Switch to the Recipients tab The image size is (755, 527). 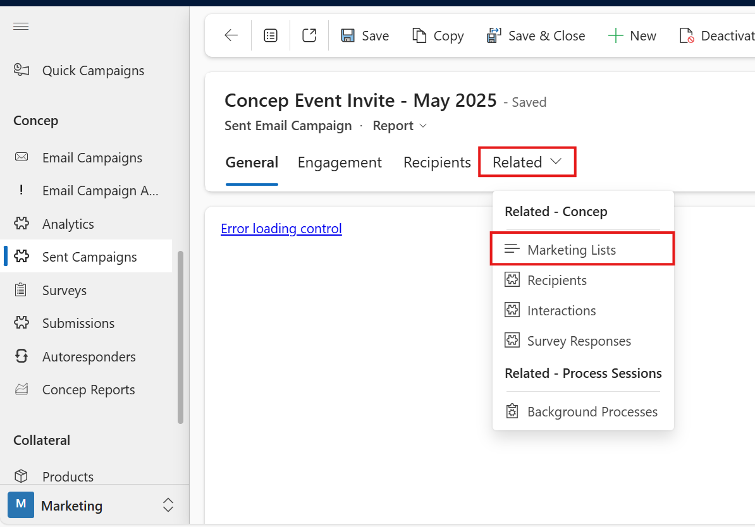click(x=437, y=162)
